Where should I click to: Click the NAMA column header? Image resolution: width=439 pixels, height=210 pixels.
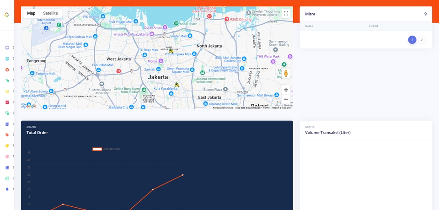[x=309, y=26]
